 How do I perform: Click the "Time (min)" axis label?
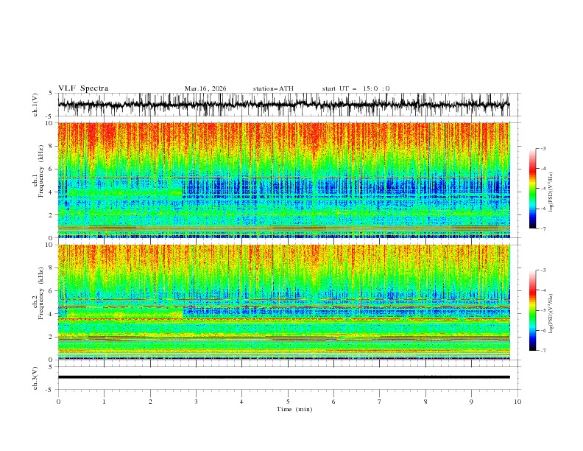click(294, 409)
